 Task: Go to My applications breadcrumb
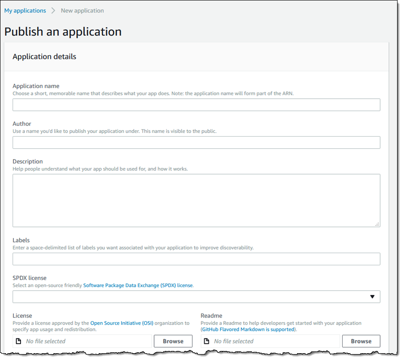[x=25, y=11]
